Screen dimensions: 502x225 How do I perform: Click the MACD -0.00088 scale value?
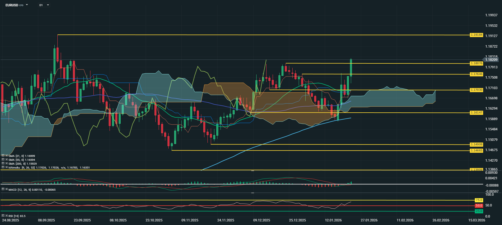point(492,185)
